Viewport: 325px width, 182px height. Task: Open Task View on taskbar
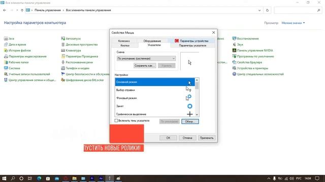click(30, 178)
